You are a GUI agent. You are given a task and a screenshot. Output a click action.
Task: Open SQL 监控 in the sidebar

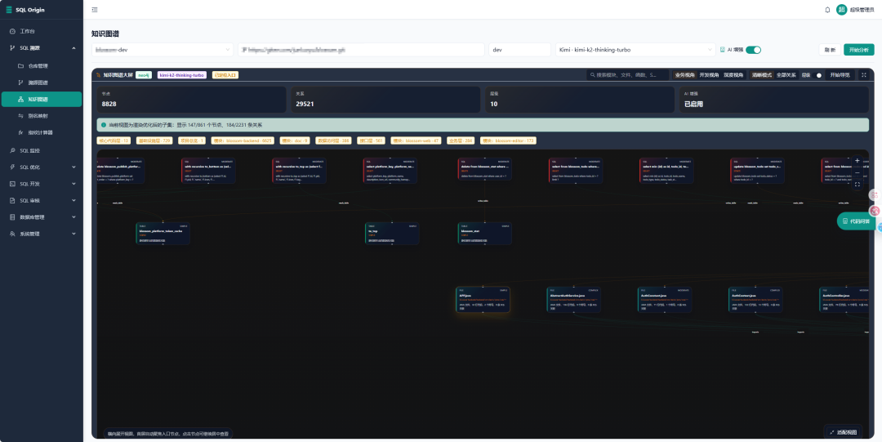pyautogui.click(x=42, y=150)
